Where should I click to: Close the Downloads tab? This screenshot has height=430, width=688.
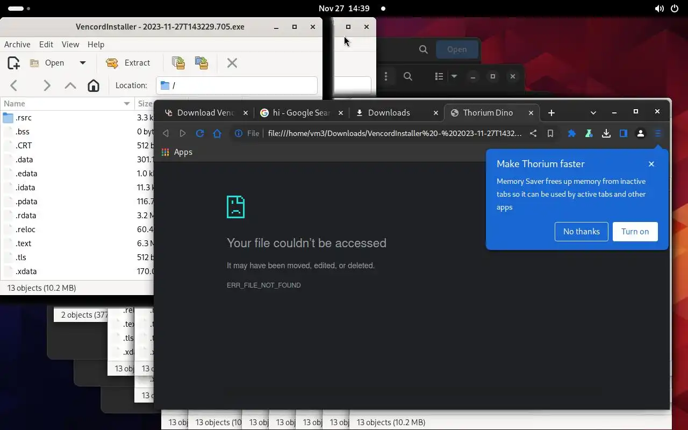click(x=435, y=113)
